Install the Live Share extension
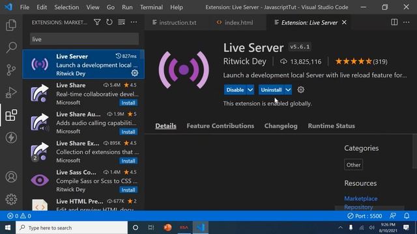 click(x=128, y=103)
